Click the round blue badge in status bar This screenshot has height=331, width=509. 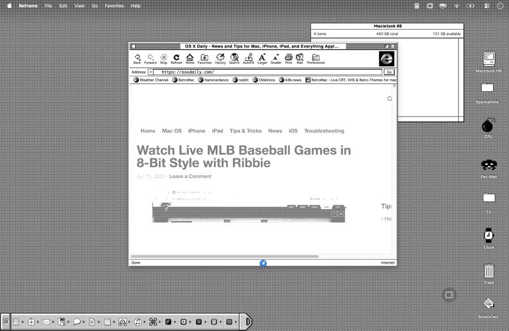pos(263,263)
